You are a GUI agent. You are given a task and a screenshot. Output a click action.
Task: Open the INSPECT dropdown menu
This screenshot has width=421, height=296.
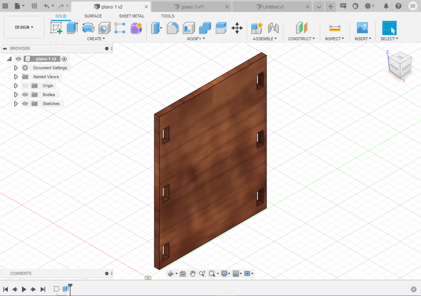point(334,39)
